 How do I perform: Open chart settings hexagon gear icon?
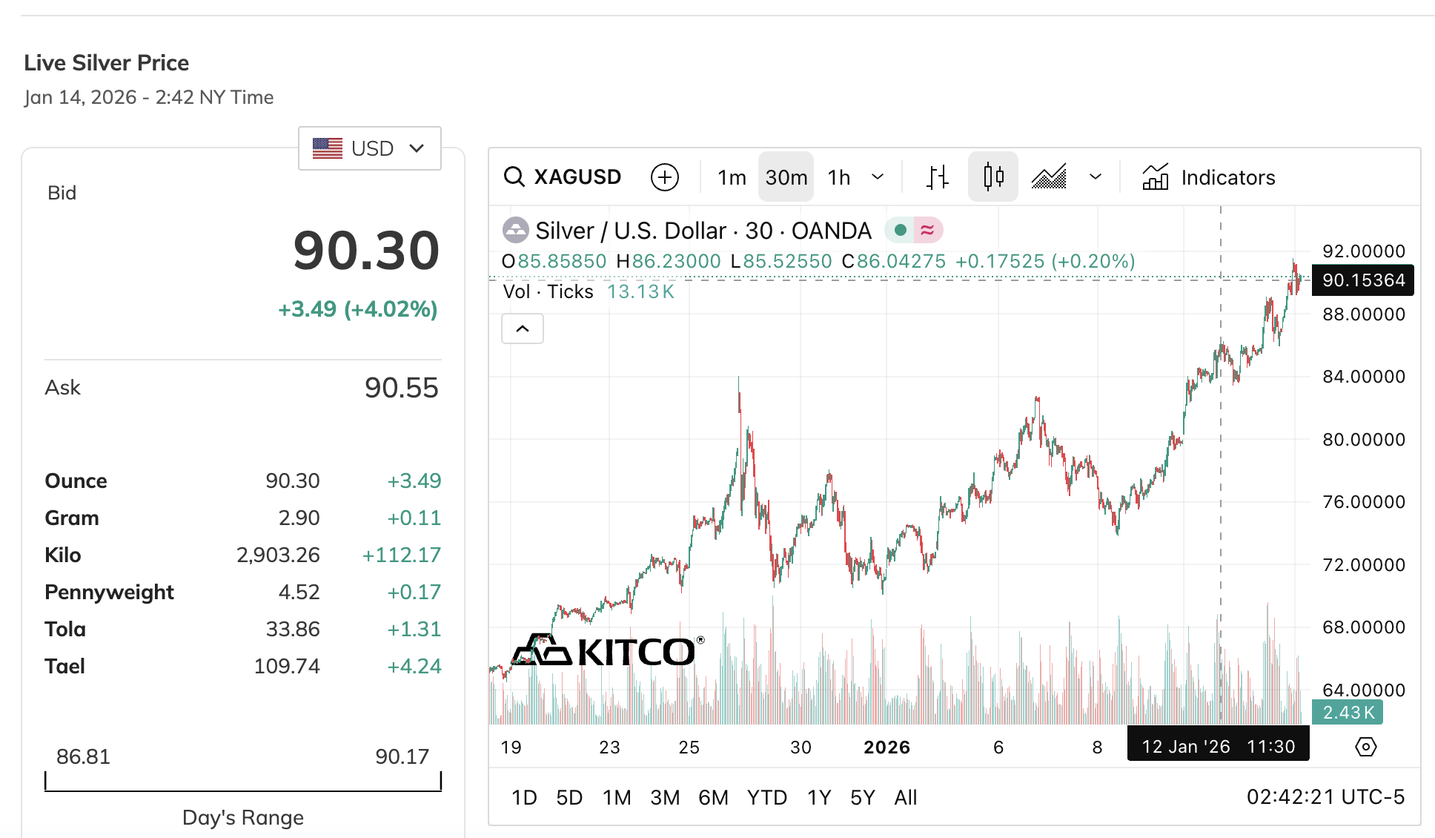pos(1365,747)
